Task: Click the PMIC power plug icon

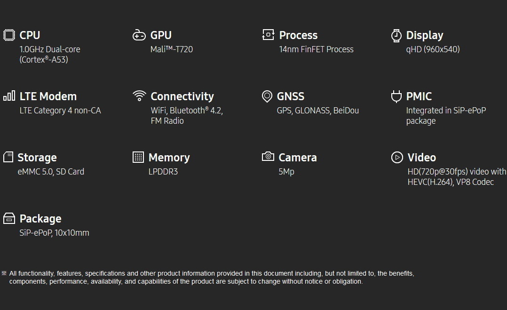Action: (396, 96)
